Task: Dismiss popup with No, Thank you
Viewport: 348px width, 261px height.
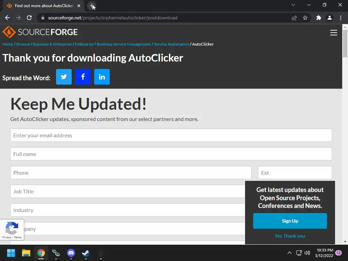Action: point(290,236)
